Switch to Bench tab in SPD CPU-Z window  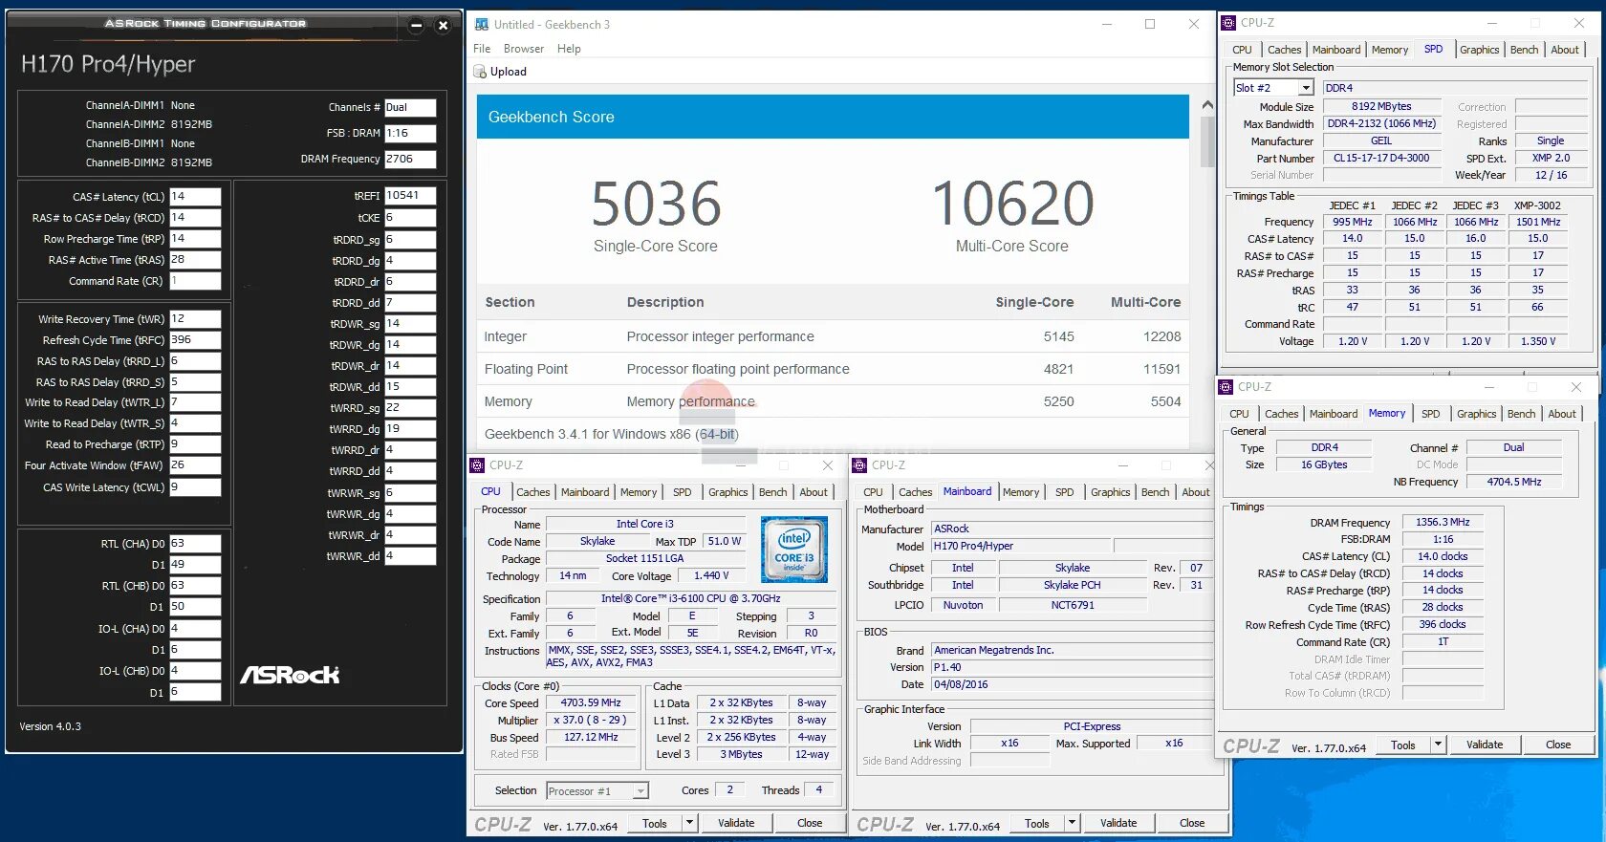tap(1524, 50)
